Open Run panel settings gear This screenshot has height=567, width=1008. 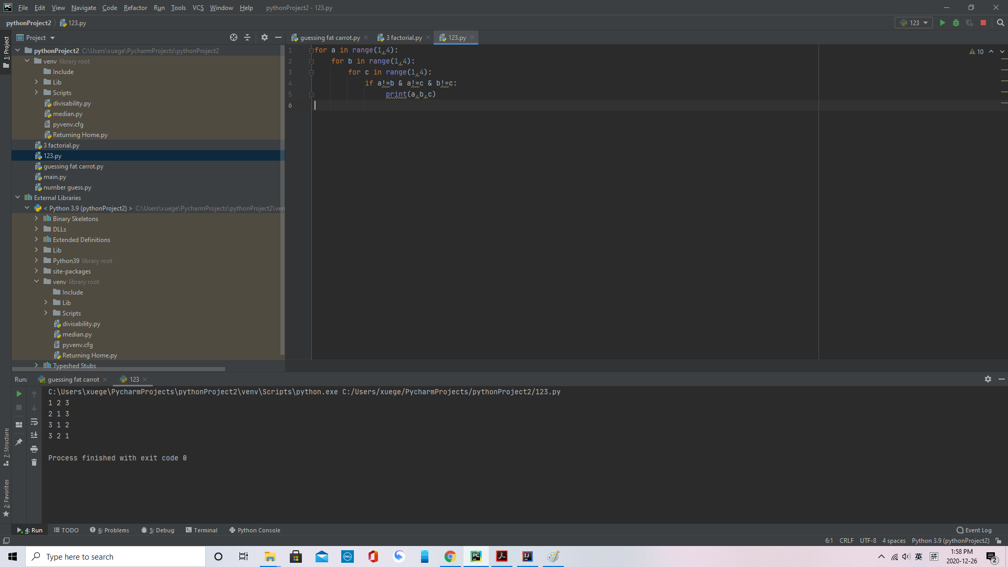pyautogui.click(x=988, y=379)
